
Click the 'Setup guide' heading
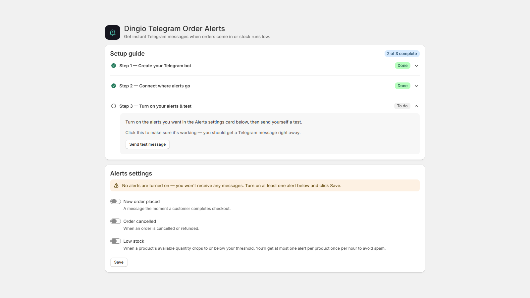tap(128, 54)
